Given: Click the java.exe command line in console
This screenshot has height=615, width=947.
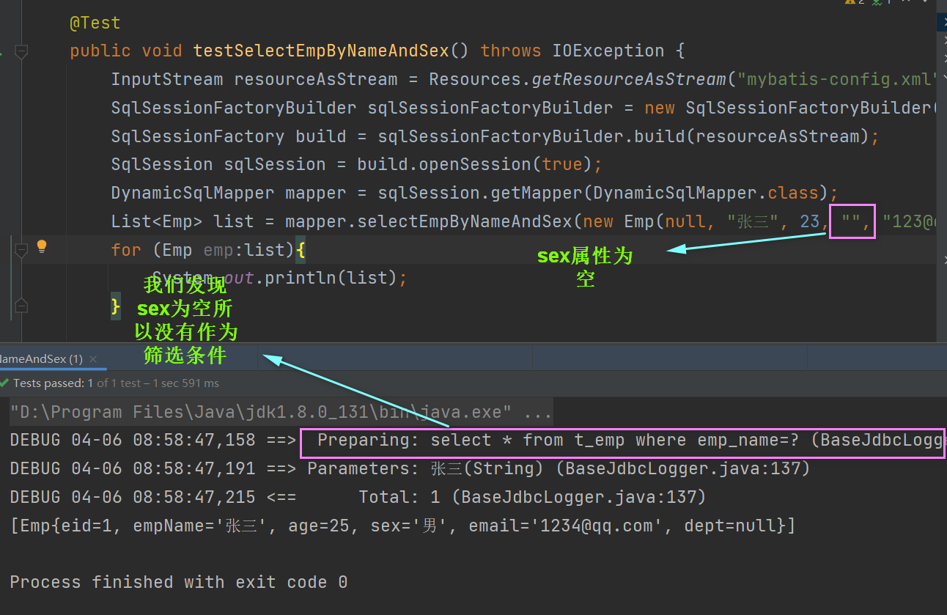Looking at the screenshot, I should pos(281,412).
